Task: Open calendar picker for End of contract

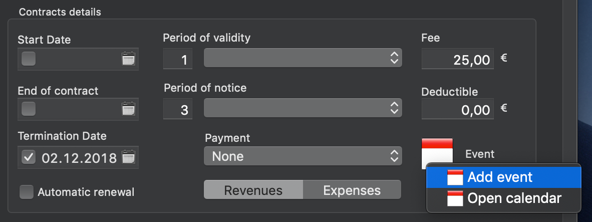Action: pyautogui.click(x=129, y=109)
